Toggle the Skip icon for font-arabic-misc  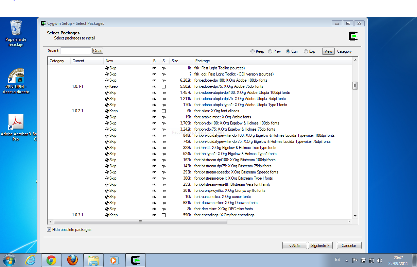tap(107, 117)
